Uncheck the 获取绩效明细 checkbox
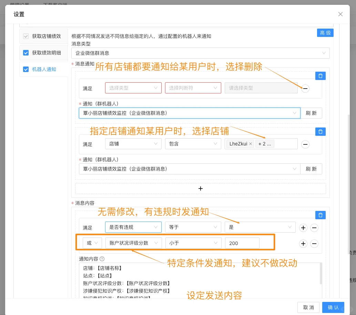Viewport: 356px width, 315px height. [26, 52]
